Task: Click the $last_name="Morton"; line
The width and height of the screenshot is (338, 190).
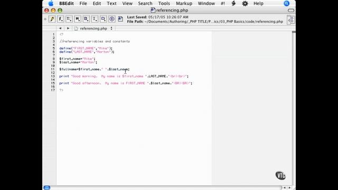Action: 78,62
